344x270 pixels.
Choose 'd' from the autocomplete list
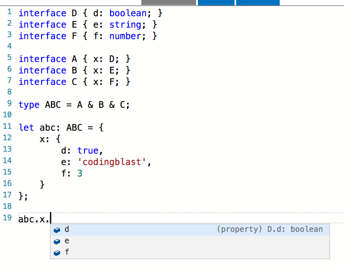[67, 229]
